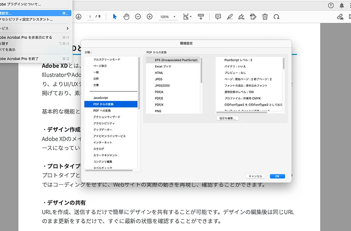Click the share link icon

[x=340, y=16]
